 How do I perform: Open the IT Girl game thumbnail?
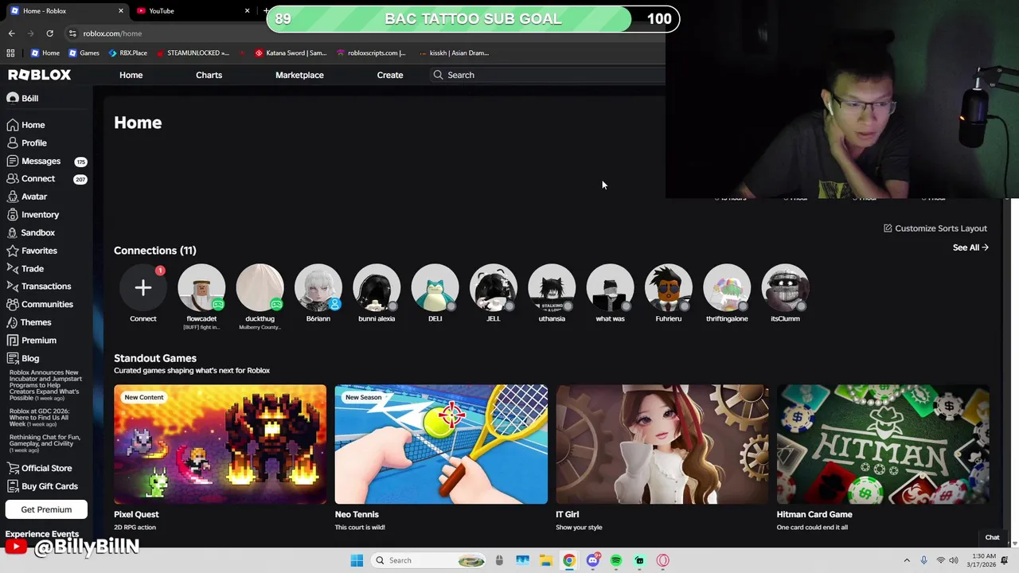click(662, 444)
